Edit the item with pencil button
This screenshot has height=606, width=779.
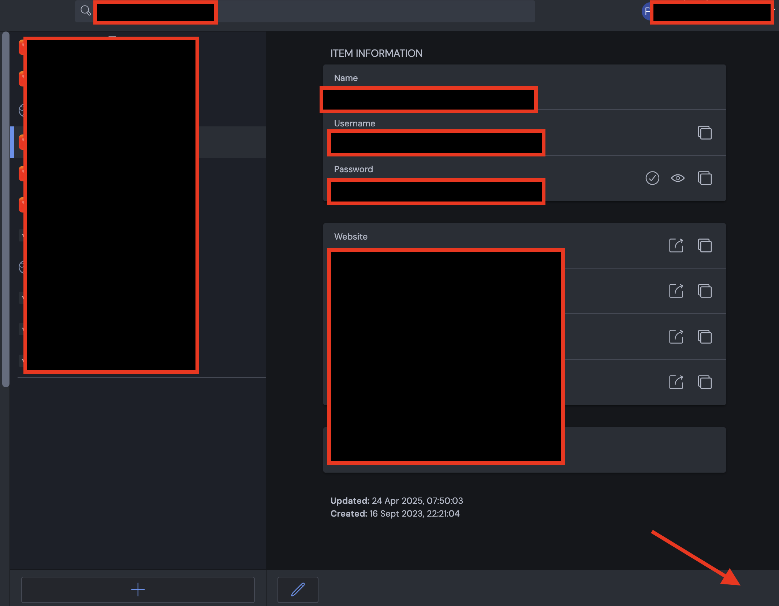298,590
